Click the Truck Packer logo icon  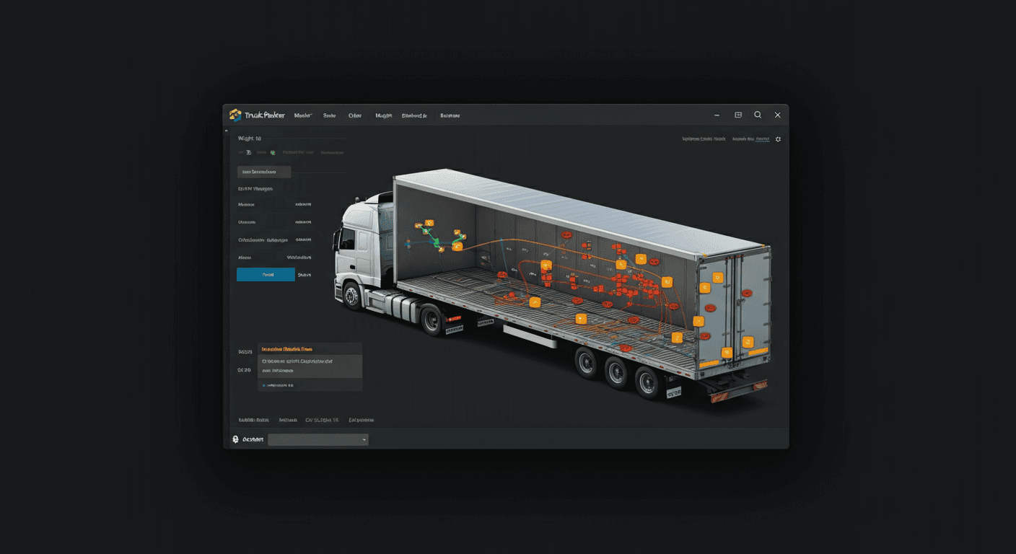coord(236,115)
